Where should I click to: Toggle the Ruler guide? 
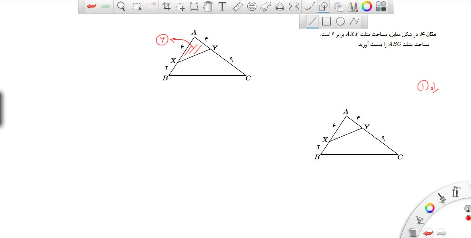tap(238, 6)
